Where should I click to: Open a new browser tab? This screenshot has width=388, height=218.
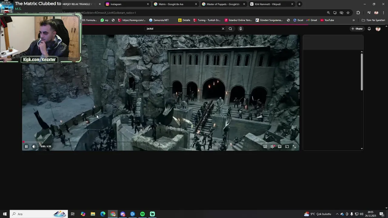(299, 4)
